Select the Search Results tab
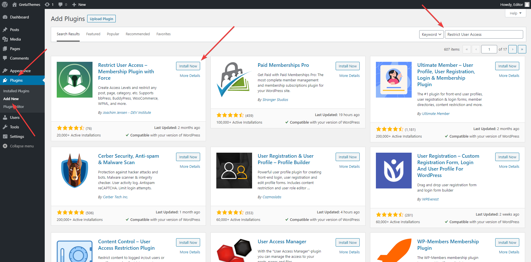The image size is (531, 262). click(x=68, y=34)
